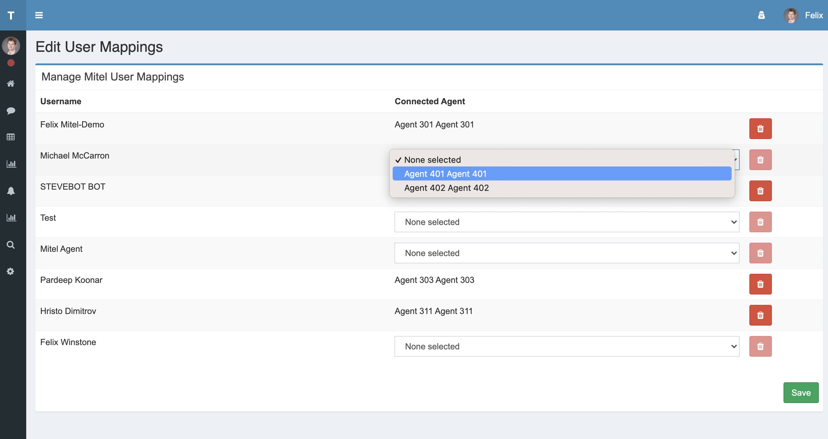
Task: Open the settings gear sidebar icon
Action: point(11,271)
